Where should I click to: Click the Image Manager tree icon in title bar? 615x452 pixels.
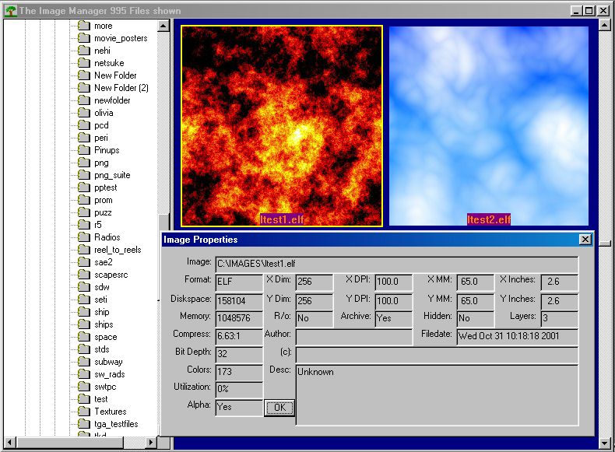[10, 11]
